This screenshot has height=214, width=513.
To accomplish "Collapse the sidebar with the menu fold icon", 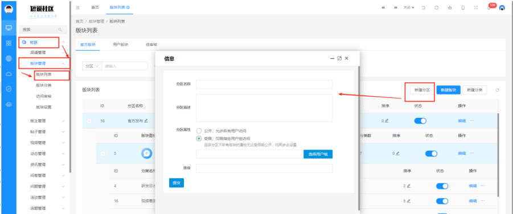I will (x=77, y=7).
